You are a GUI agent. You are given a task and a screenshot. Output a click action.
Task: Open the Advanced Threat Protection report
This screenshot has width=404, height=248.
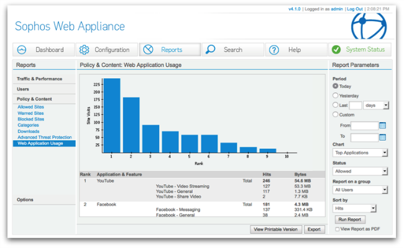(45, 137)
